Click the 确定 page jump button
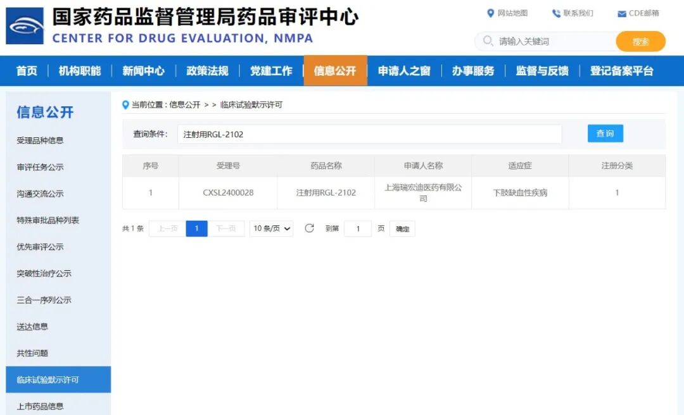Image resolution: width=684 pixels, height=415 pixels. click(x=402, y=229)
